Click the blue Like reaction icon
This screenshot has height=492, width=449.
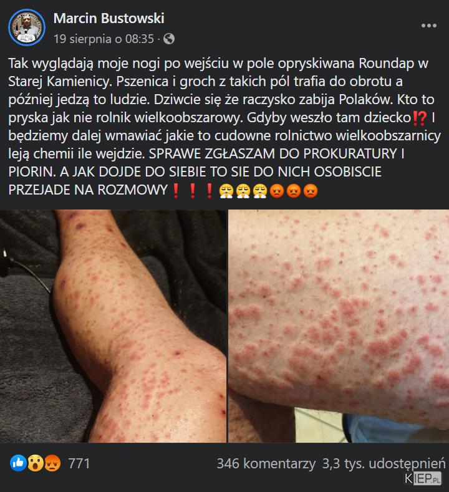pyautogui.click(x=18, y=463)
